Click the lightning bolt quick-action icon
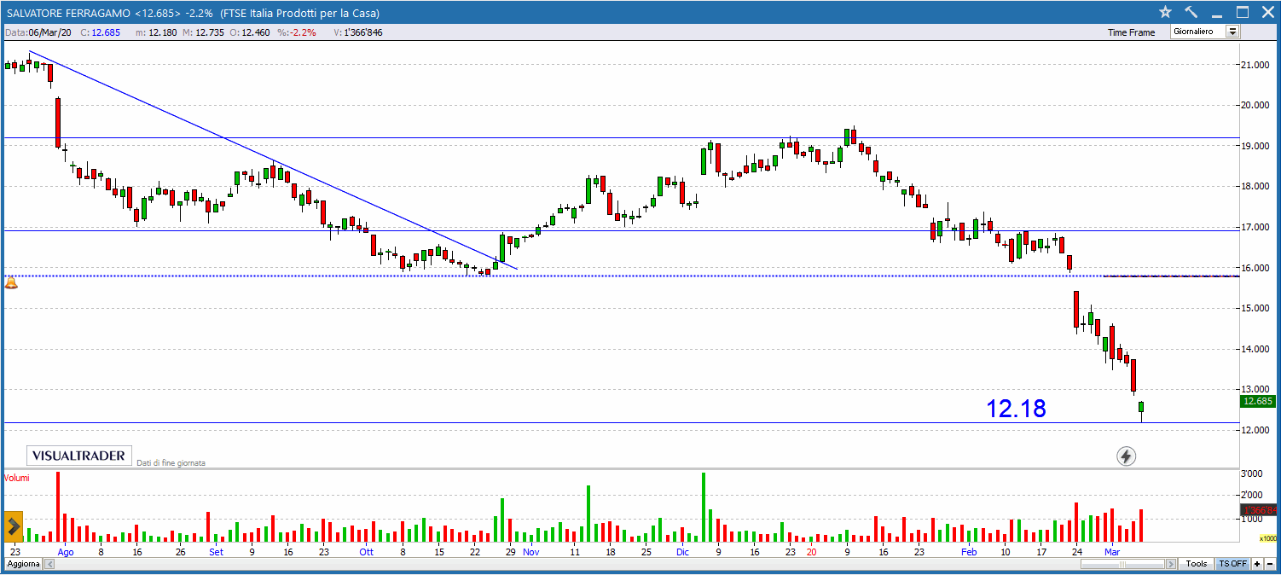The image size is (1281, 575). (1126, 456)
